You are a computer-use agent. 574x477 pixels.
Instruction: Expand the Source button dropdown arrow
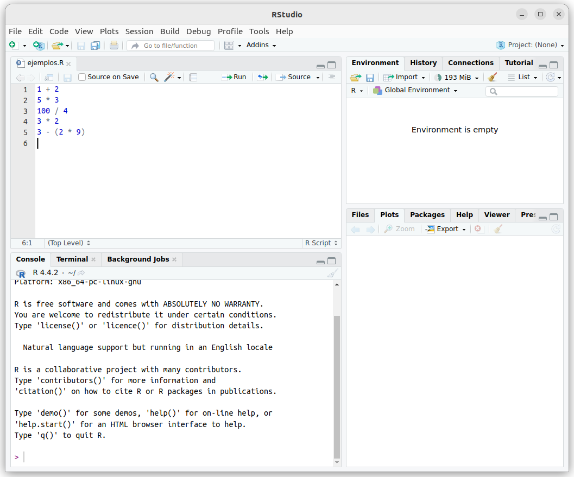318,78
